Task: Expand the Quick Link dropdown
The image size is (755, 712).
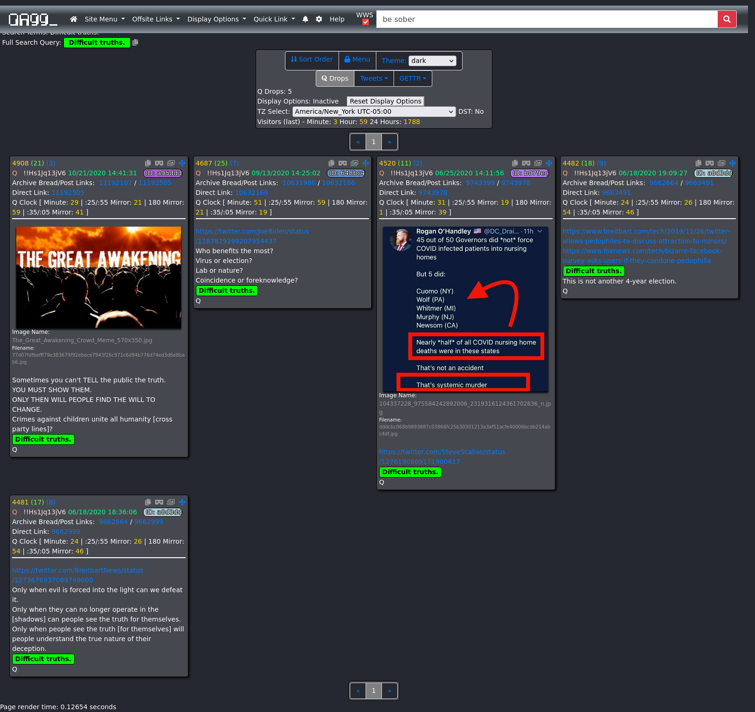Action: (x=274, y=19)
